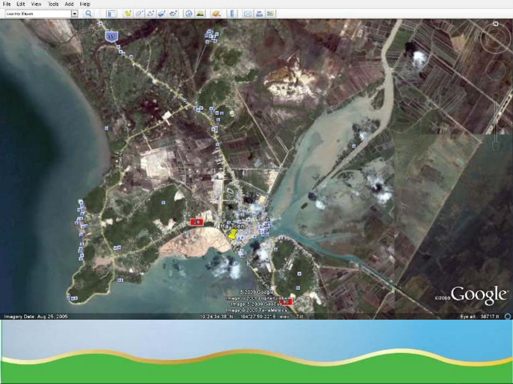Click the Ha Tien yellow pushpin placemark

232,234
